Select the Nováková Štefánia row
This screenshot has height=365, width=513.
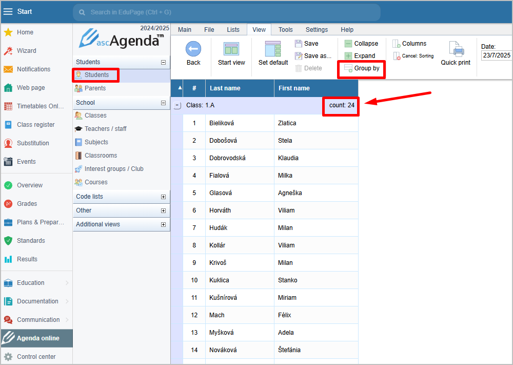click(270, 350)
